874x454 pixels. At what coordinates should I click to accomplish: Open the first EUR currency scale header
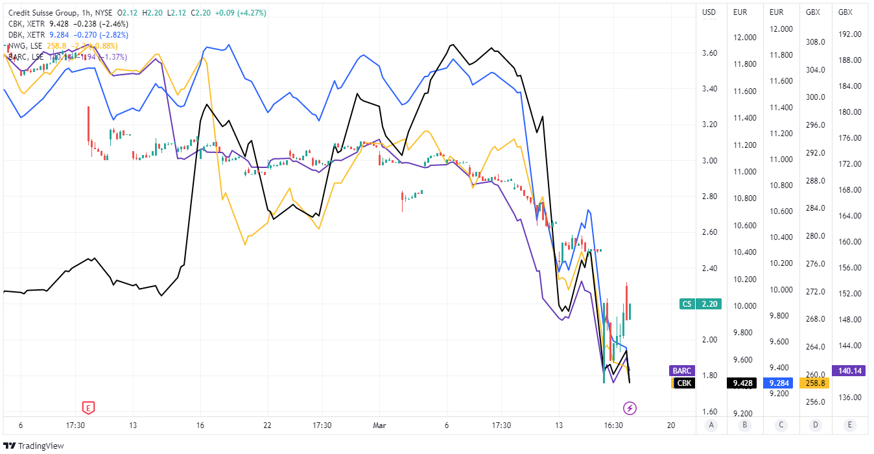(742, 12)
